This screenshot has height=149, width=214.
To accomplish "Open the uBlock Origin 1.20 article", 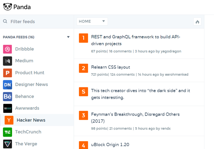I will pos(110,145).
